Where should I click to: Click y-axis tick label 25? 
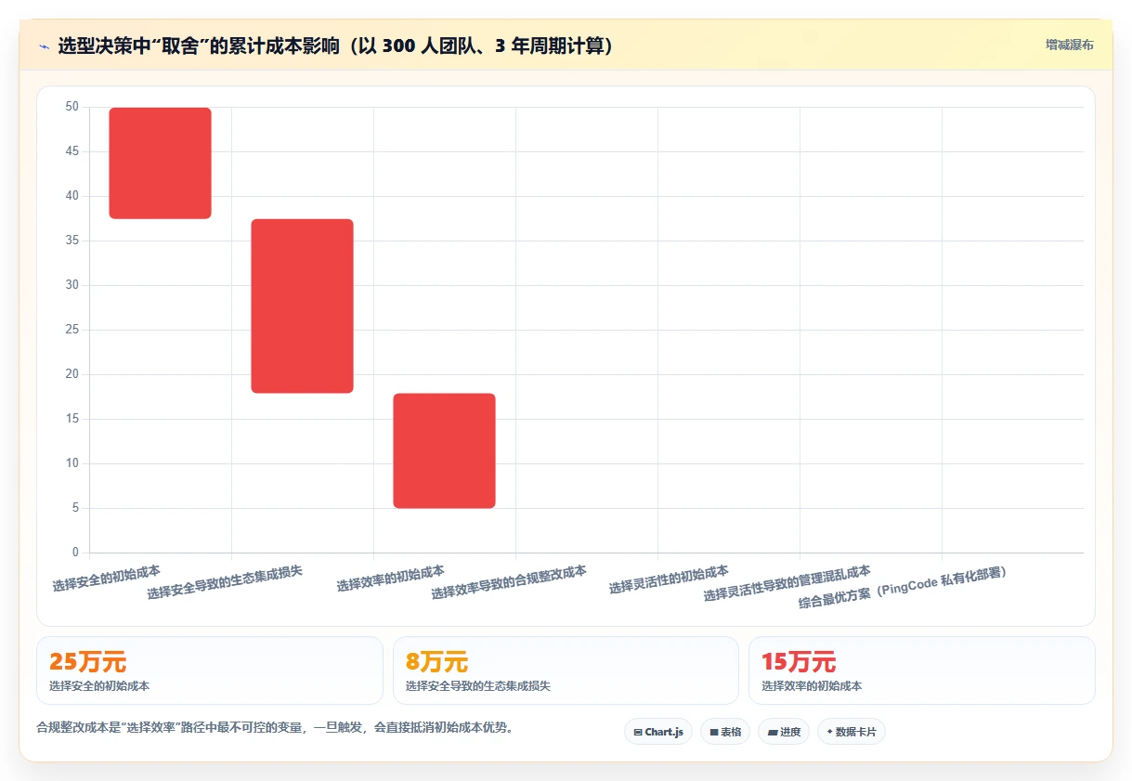coord(72,330)
